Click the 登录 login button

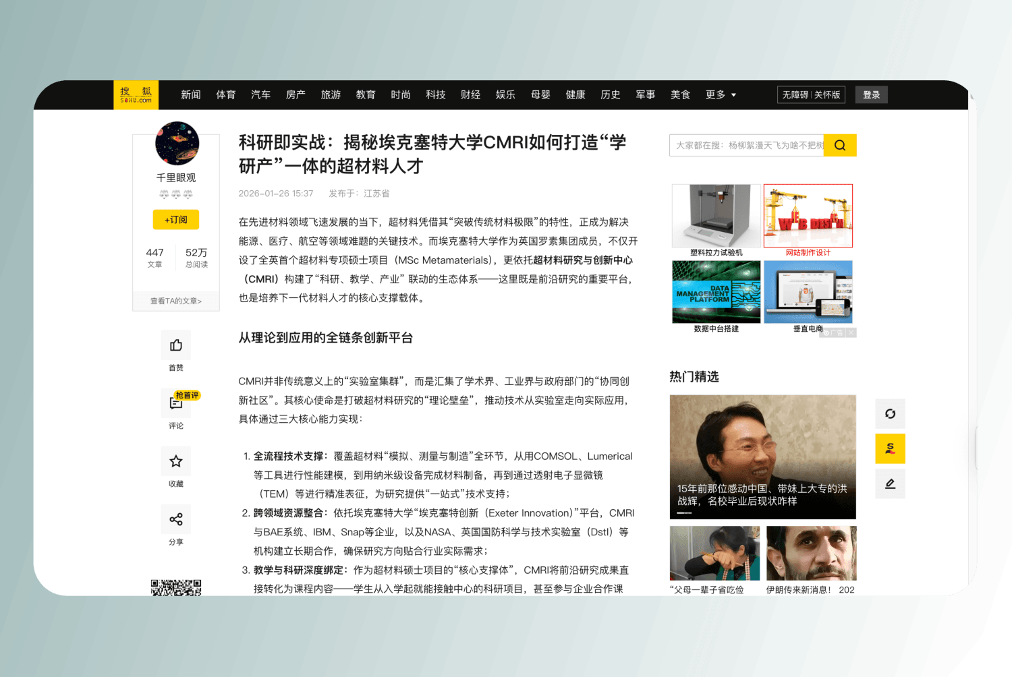(x=871, y=95)
